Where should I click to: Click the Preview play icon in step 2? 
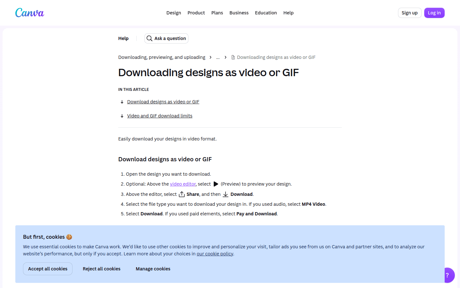(x=216, y=184)
